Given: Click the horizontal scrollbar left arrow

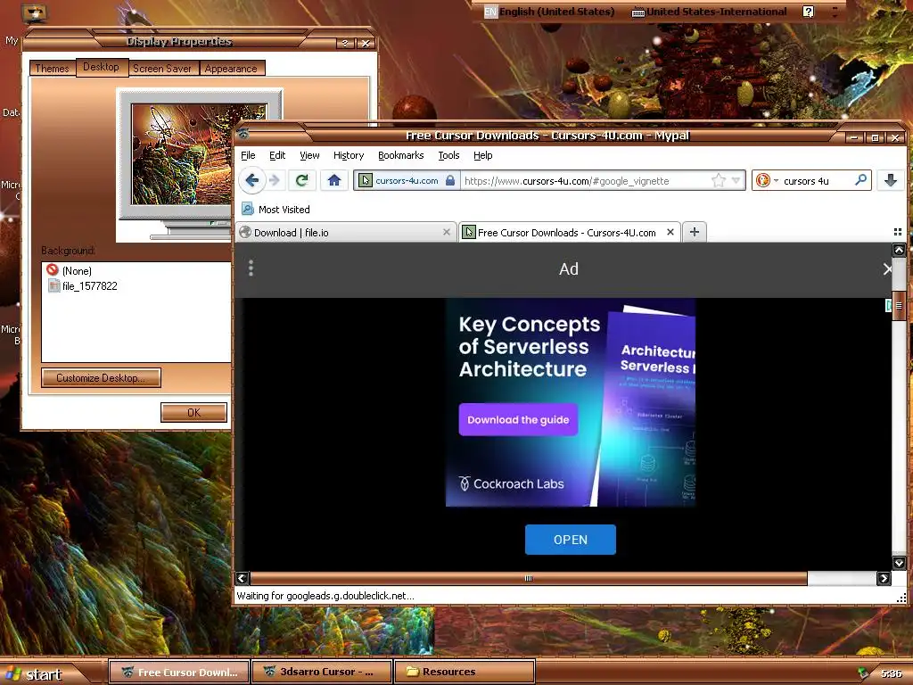Looking at the screenshot, I should 243,578.
